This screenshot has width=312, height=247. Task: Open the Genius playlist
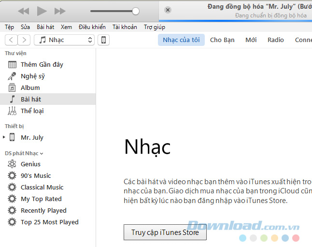pos(48,164)
